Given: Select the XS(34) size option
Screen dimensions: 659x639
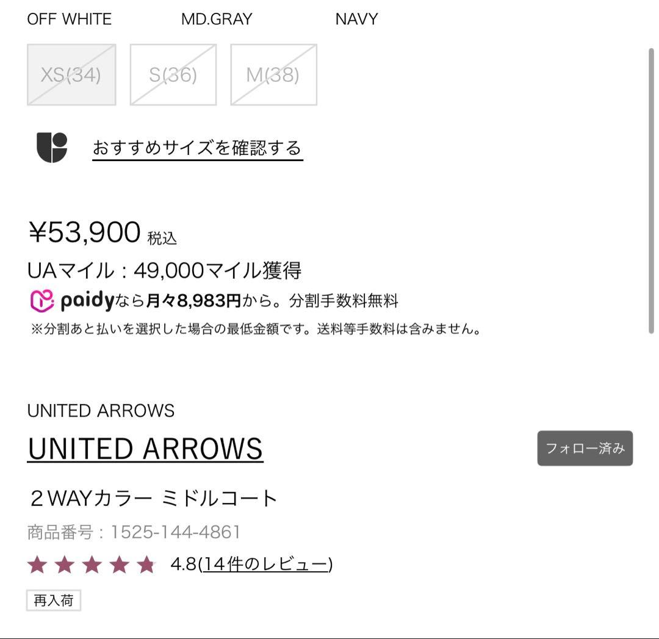Looking at the screenshot, I should click(71, 74).
